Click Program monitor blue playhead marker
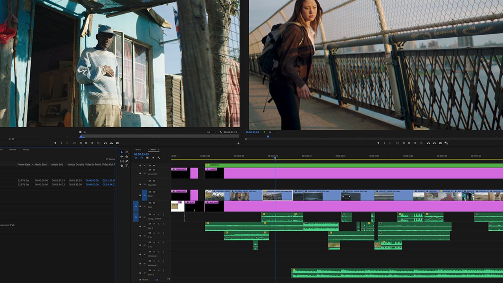The width and height of the screenshot is (503, 283). coord(268,136)
